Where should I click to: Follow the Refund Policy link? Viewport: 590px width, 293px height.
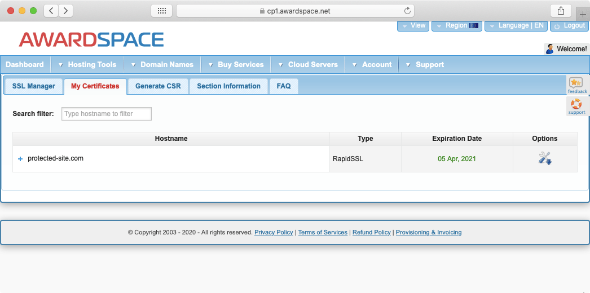[371, 232]
